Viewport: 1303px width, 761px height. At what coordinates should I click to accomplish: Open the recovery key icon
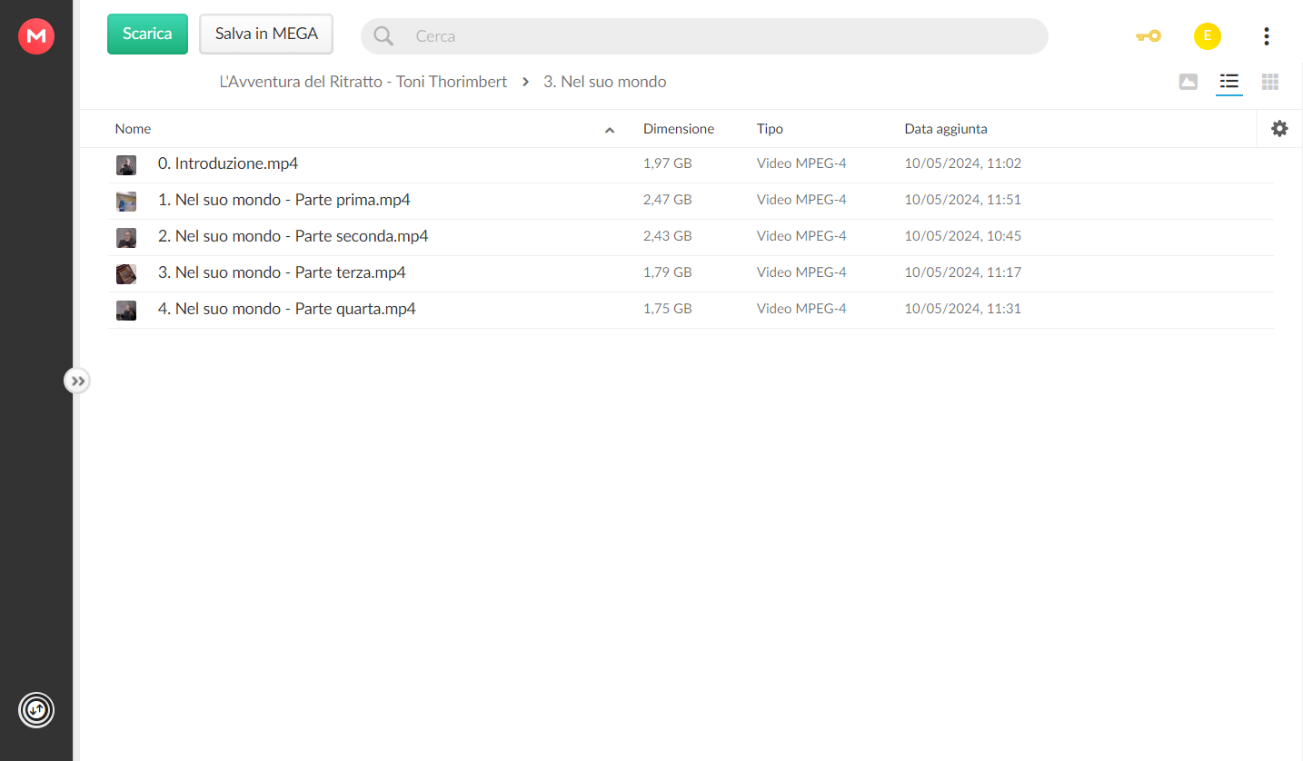point(1148,36)
